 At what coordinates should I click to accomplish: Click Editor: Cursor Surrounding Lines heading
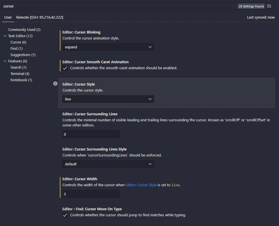(x=90, y=114)
